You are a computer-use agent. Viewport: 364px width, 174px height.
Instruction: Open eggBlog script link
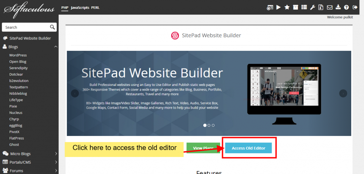pos(16,125)
